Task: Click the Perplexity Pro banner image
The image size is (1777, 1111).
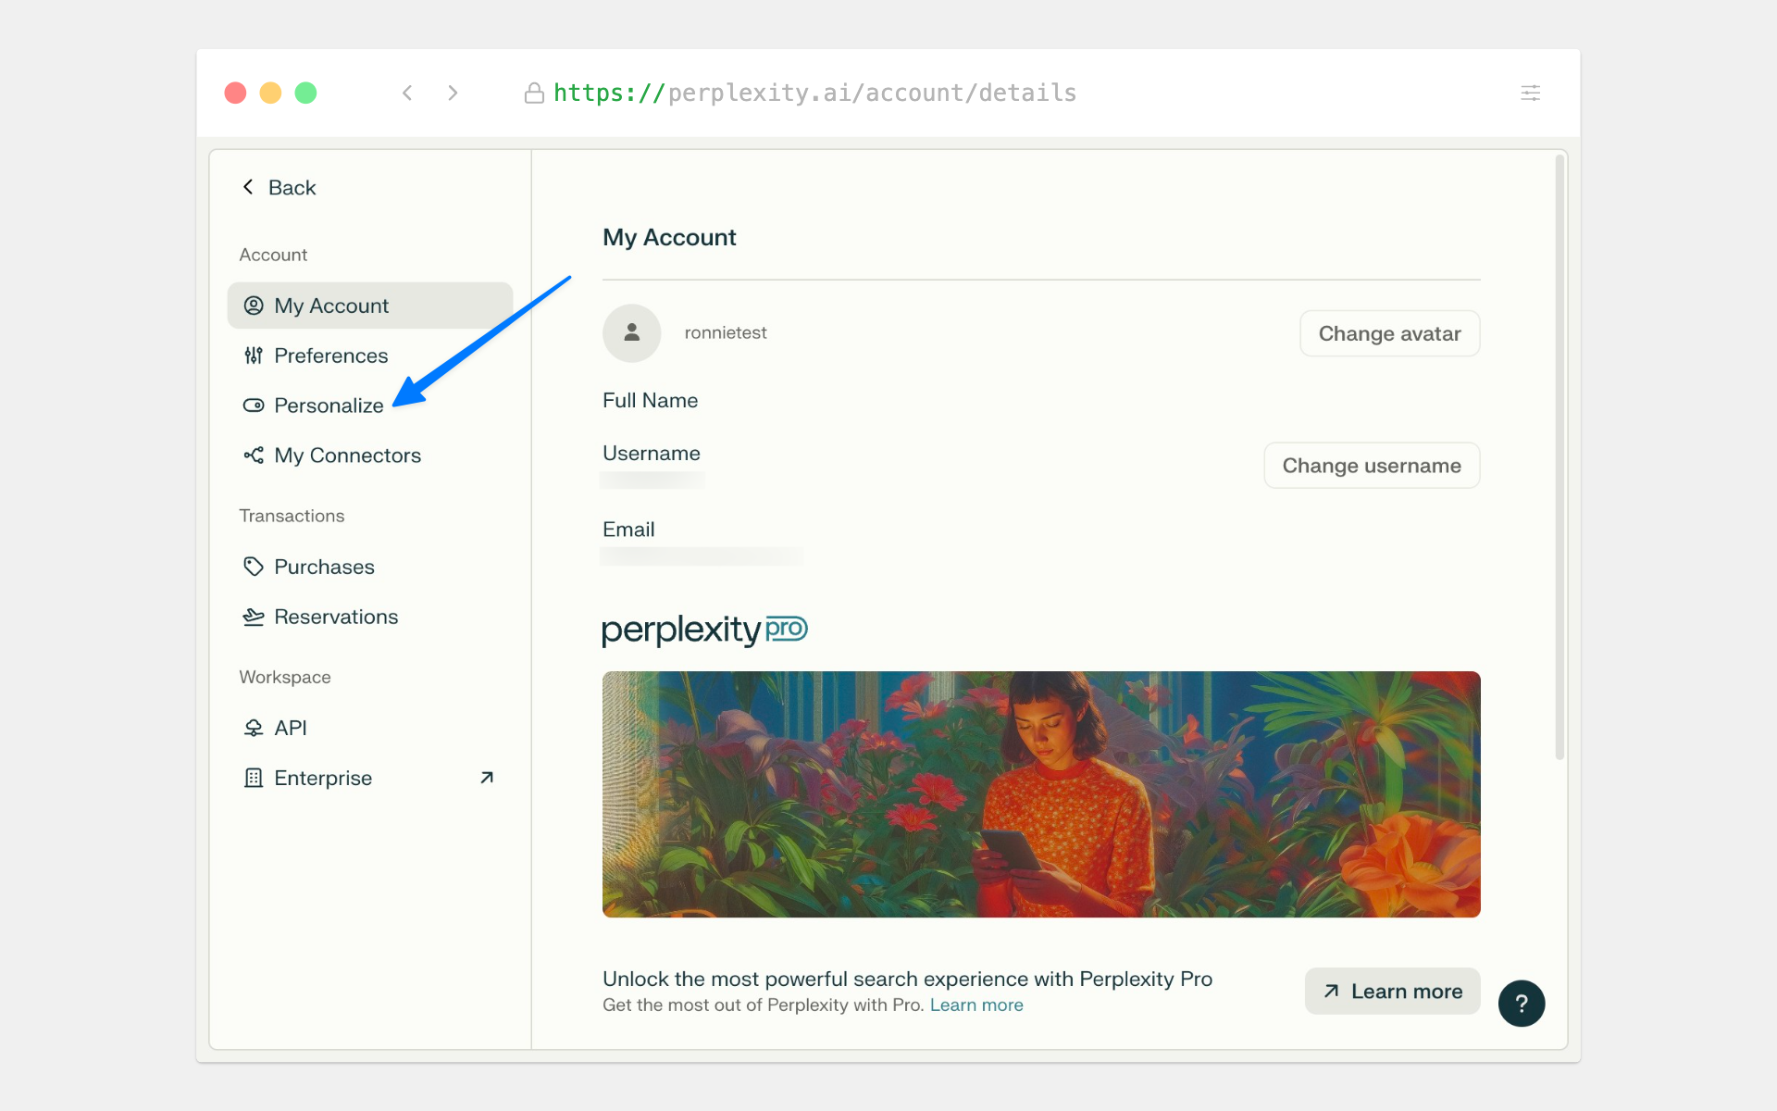Action: (x=1040, y=793)
